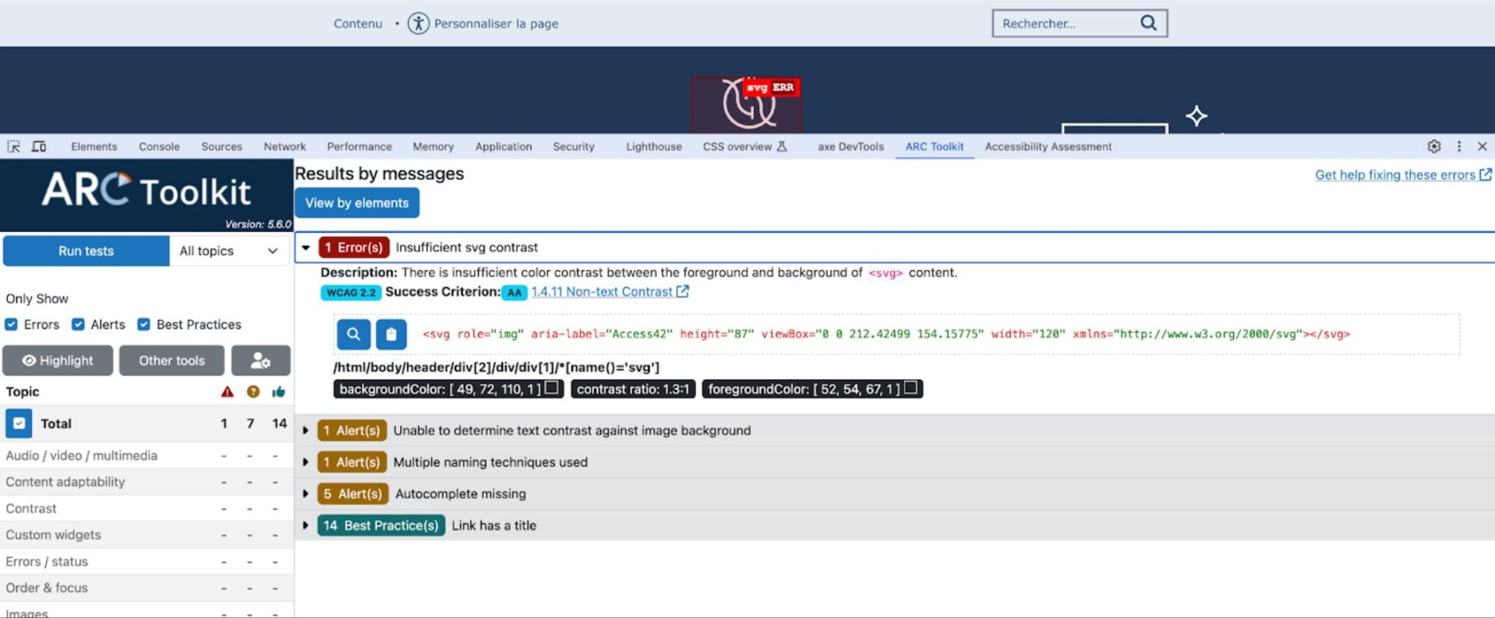Switch to the axe DevTools tab
This screenshot has width=1495, height=618.
(851, 146)
